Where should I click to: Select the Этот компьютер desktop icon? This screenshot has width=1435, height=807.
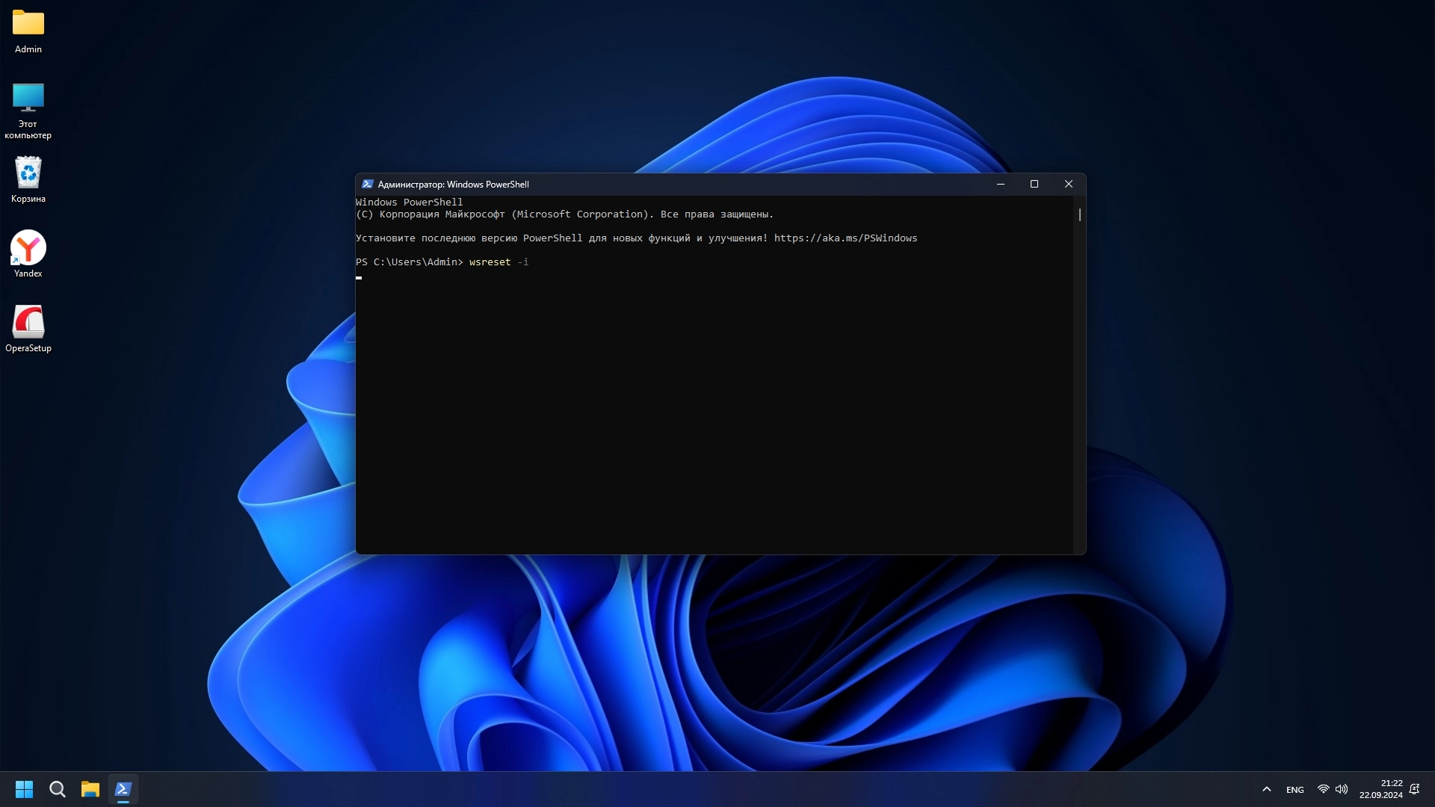[28, 98]
